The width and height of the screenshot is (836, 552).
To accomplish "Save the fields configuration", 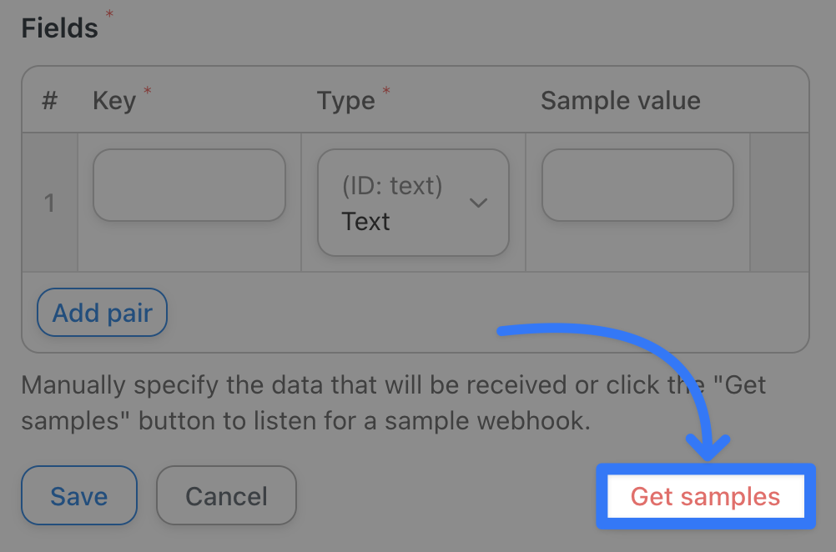I will click(79, 496).
